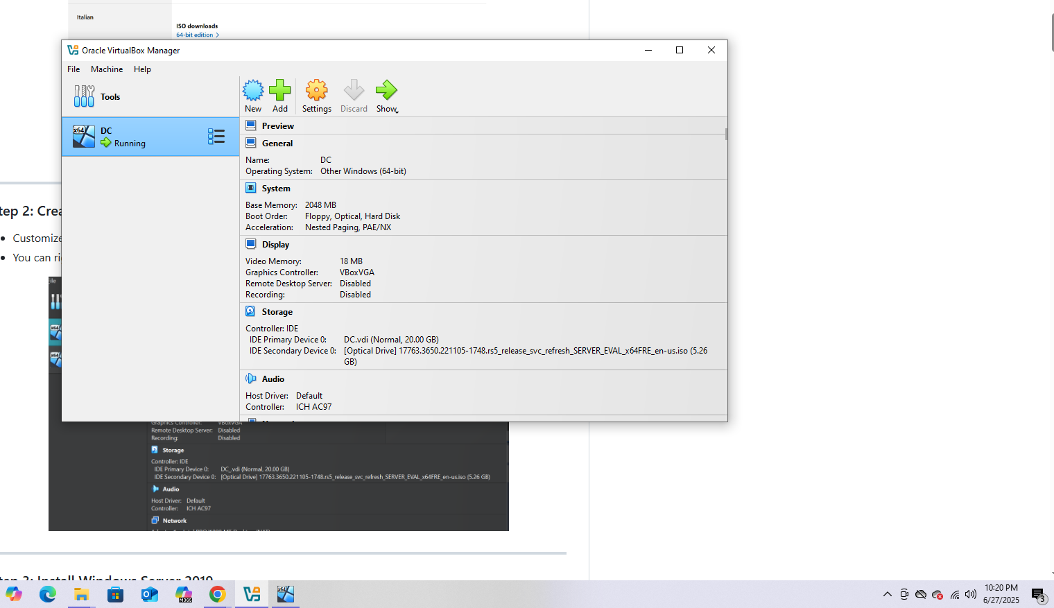Click the Audio section speaker icon
The height and width of the screenshot is (608, 1054).
pos(251,379)
